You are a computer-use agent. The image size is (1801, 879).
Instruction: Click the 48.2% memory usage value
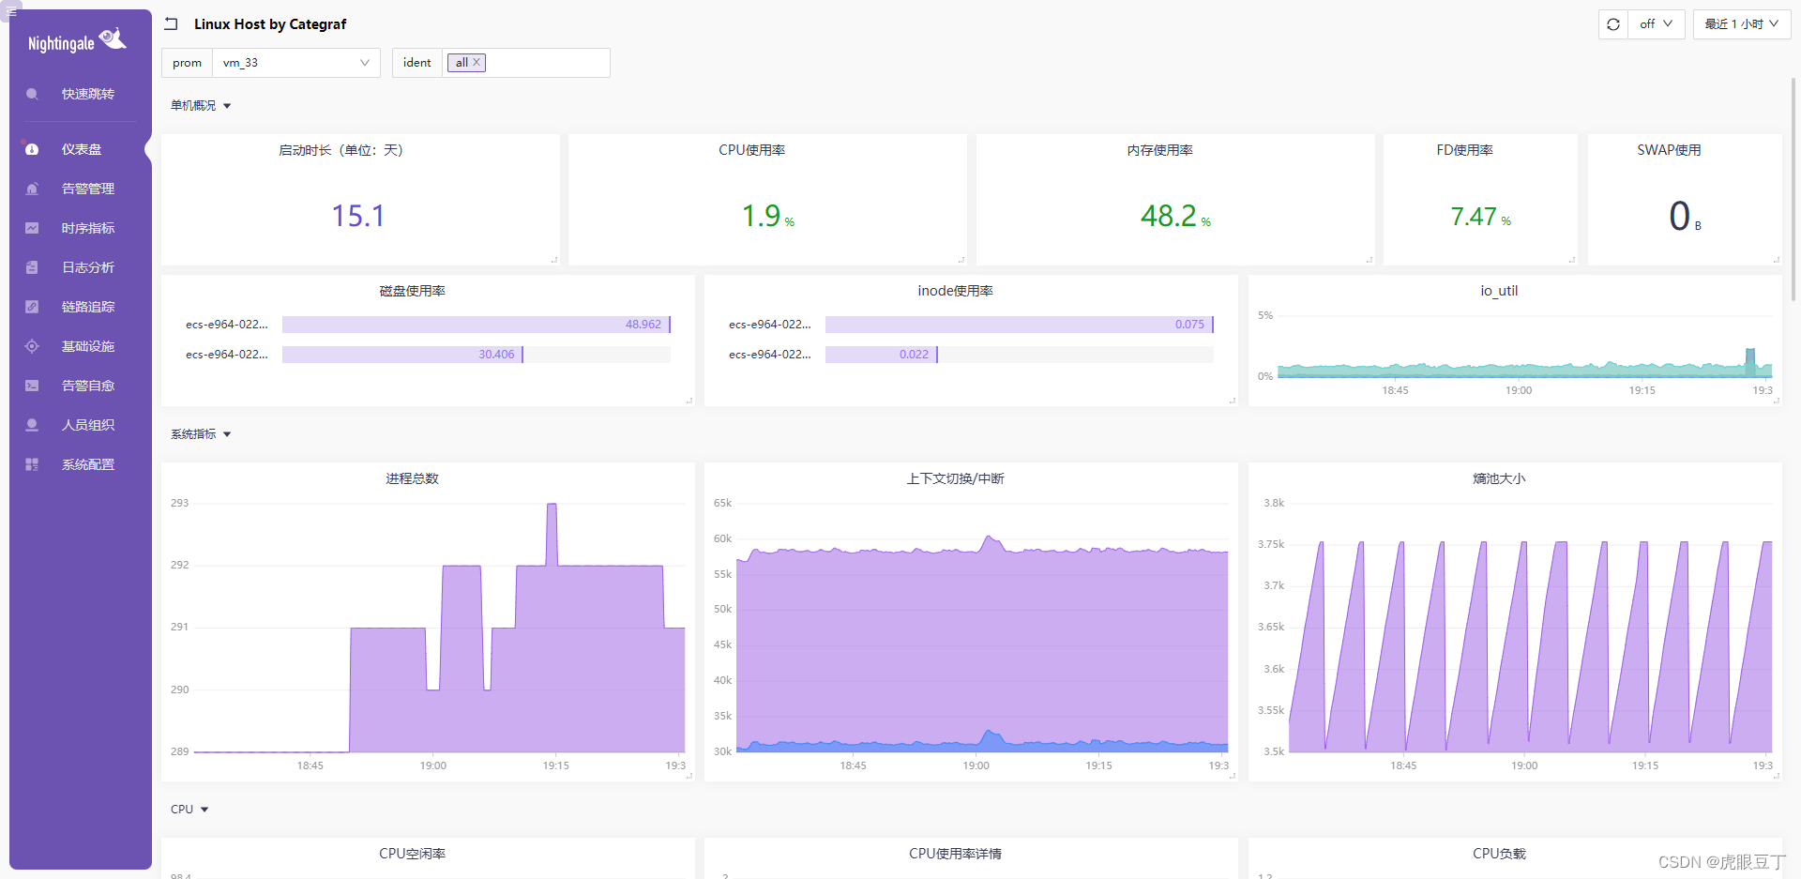click(x=1175, y=216)
